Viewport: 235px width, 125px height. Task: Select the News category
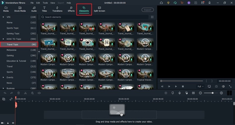coord(9,83)
